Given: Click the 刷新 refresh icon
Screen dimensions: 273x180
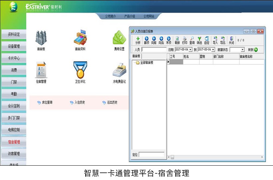Looking at the screenshot, I should [x=177, y=40].
